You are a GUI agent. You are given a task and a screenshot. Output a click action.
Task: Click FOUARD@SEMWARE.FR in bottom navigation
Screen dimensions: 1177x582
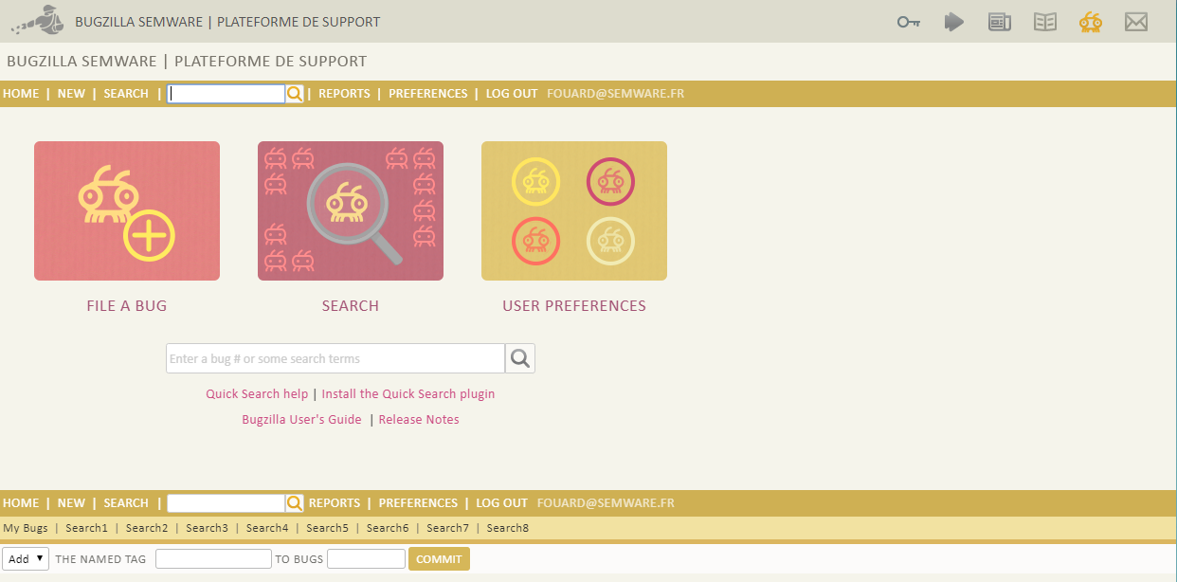606,503
